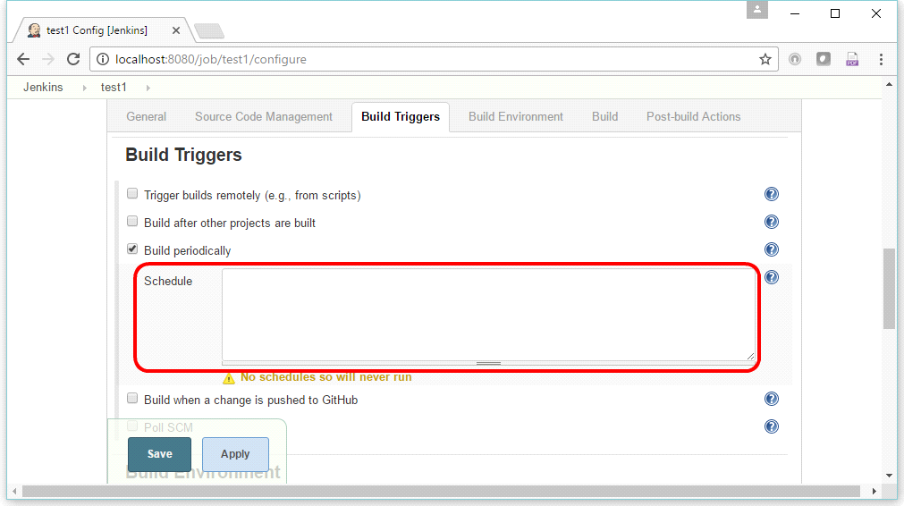The image size is (904, 506).
Task: Click the Schedule textarea resize handle bar
Action: tap(489, 363)
